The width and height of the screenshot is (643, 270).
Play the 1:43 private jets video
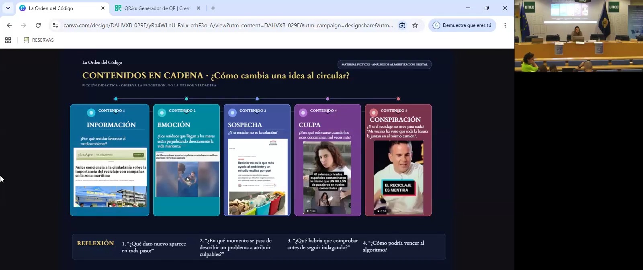[x=327, y=178]
